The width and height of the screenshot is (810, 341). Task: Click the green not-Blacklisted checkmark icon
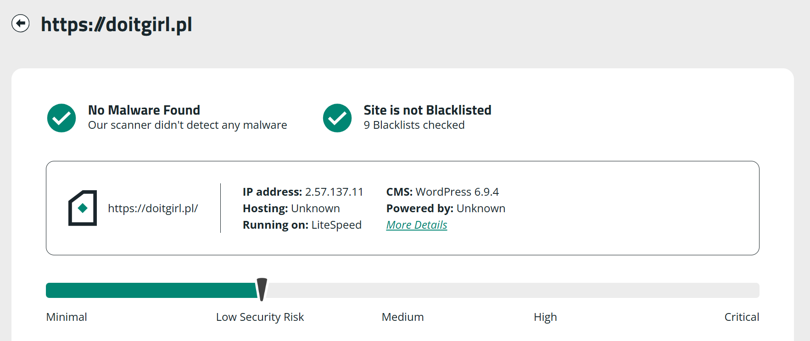point(337,118)
